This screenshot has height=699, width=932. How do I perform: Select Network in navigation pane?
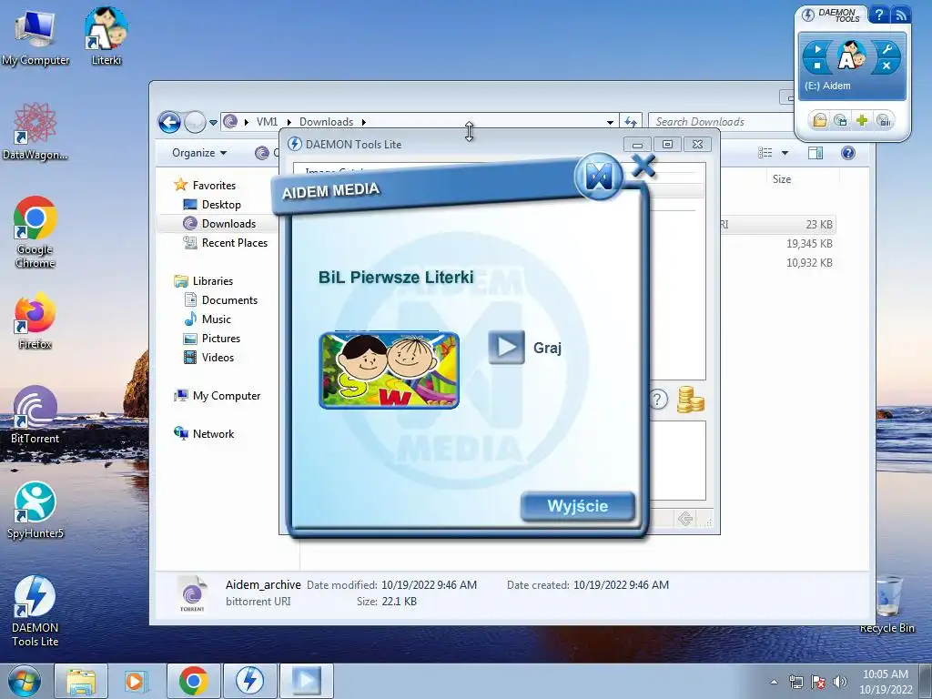coord(204,434)
